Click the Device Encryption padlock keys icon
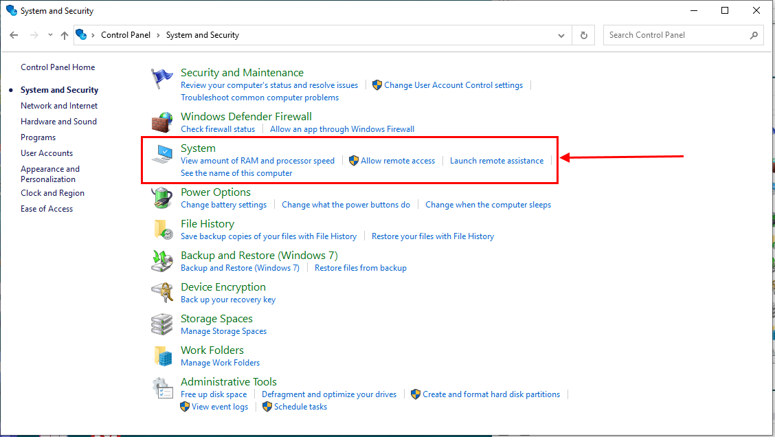Viewport: 775px width, 437px height. [x=161, y=293]
